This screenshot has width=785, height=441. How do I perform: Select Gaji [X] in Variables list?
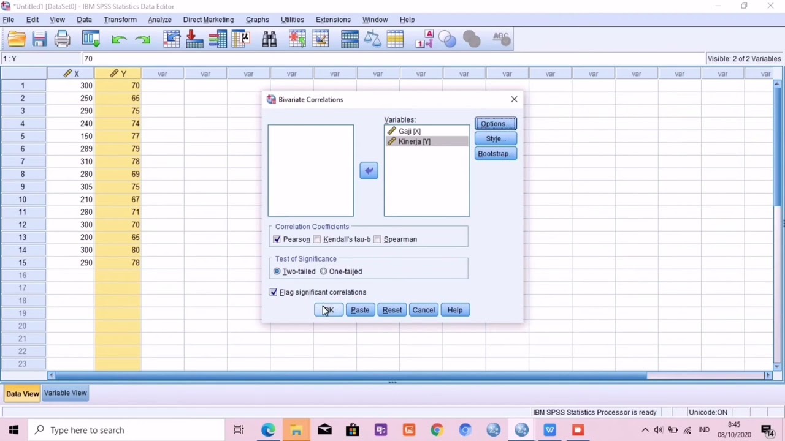click(x=427, y=131)
